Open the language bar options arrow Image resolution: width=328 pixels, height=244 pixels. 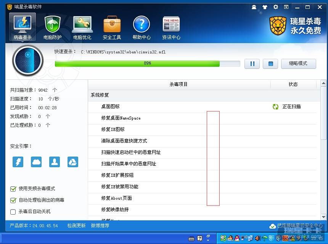coord(208,240)
